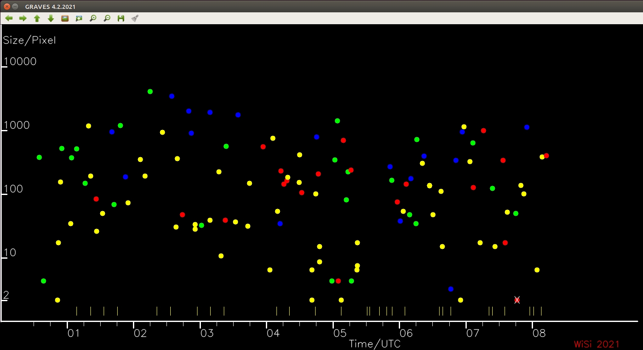643x350 pixels.
Task: Click the green right arrow toolbar icon
Action: 23,18
